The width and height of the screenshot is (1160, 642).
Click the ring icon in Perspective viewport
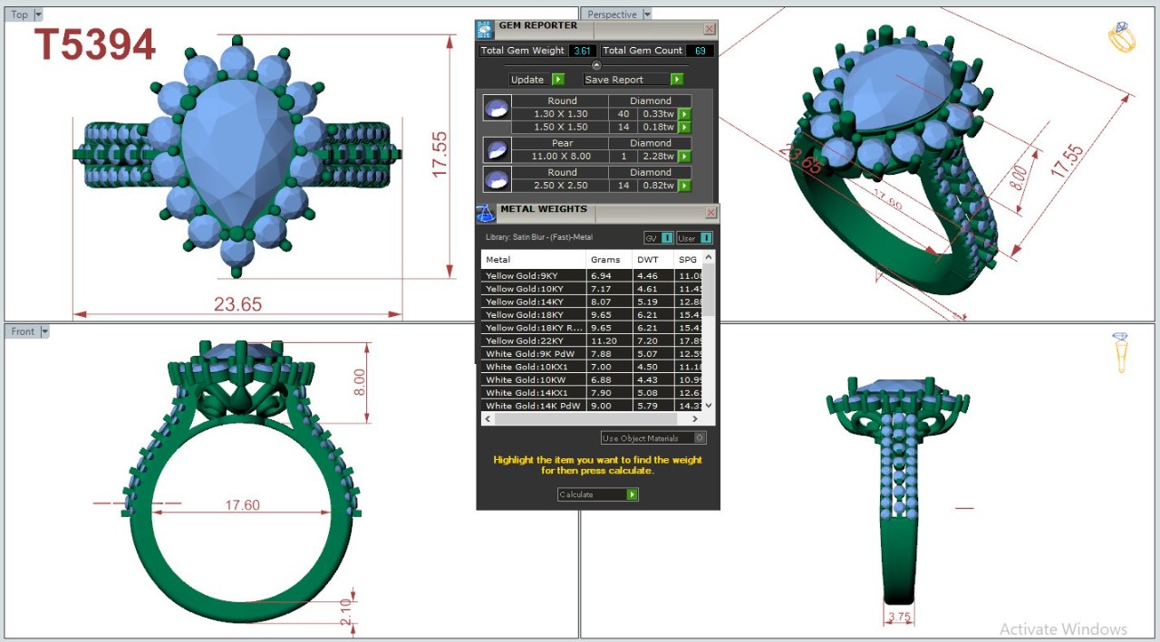[1121, 37]
